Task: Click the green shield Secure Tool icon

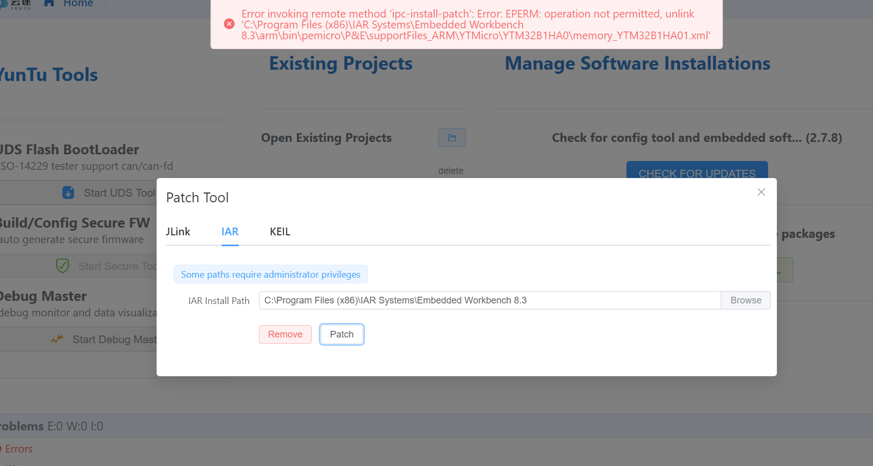Action: pos(63,266)
